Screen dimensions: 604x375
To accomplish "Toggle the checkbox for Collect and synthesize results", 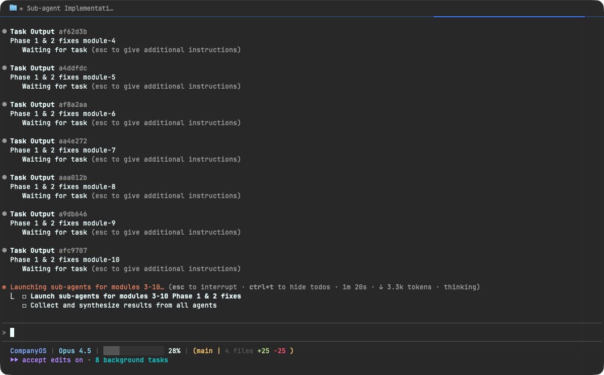I will [x=24, y=306].
